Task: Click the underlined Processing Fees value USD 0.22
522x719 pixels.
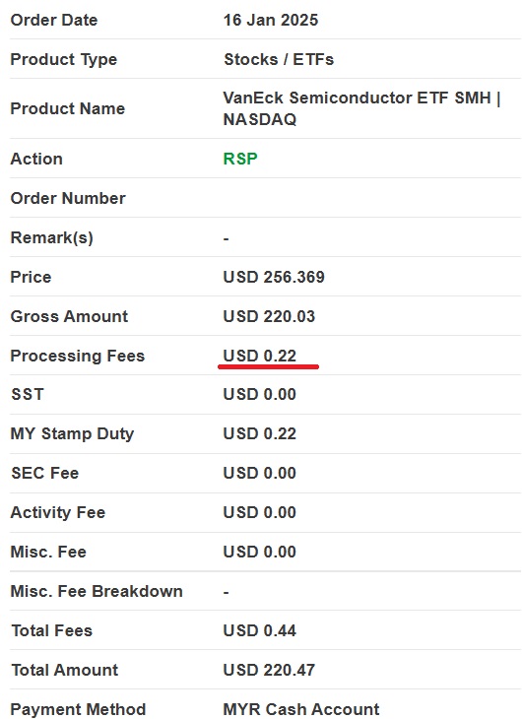Action: coord(259,356)
